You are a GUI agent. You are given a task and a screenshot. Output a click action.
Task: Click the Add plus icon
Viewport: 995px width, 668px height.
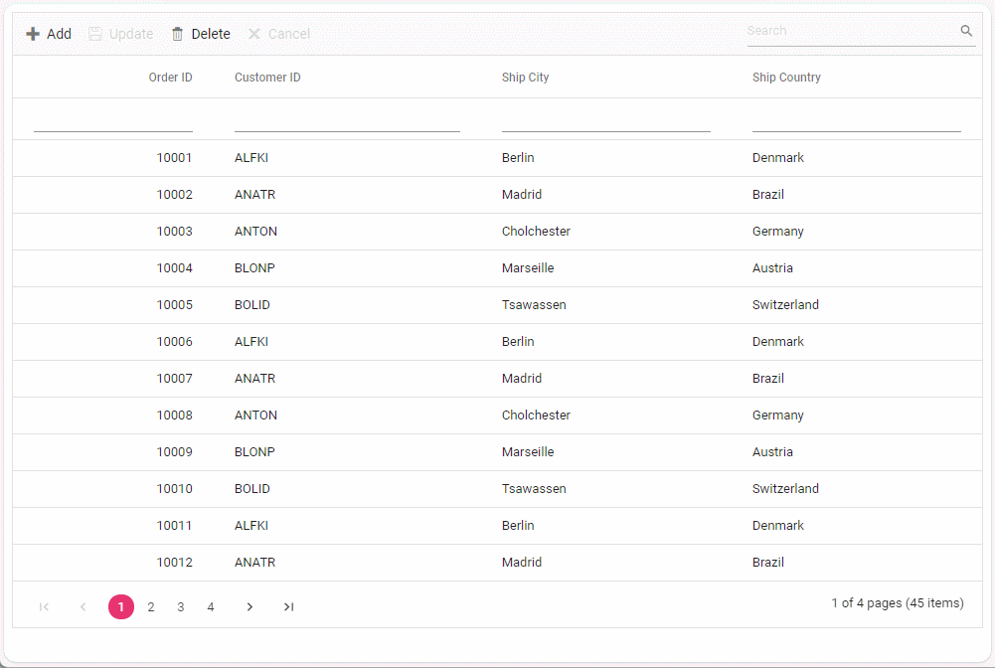tap(33, 34)
